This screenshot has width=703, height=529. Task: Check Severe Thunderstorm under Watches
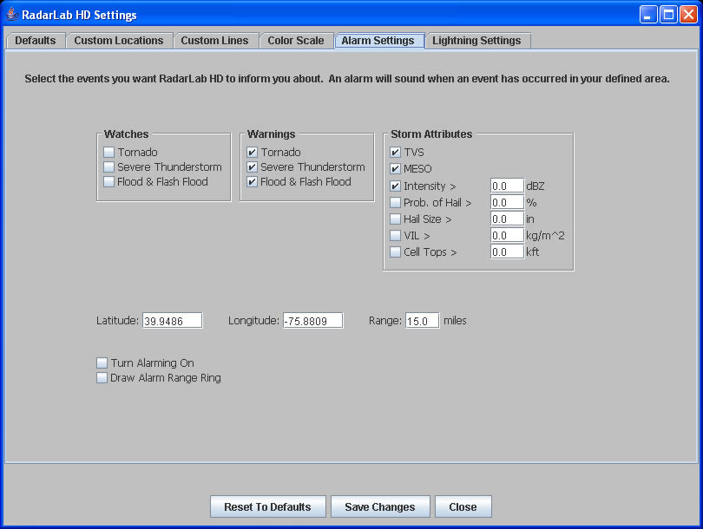tap(109, 167)
